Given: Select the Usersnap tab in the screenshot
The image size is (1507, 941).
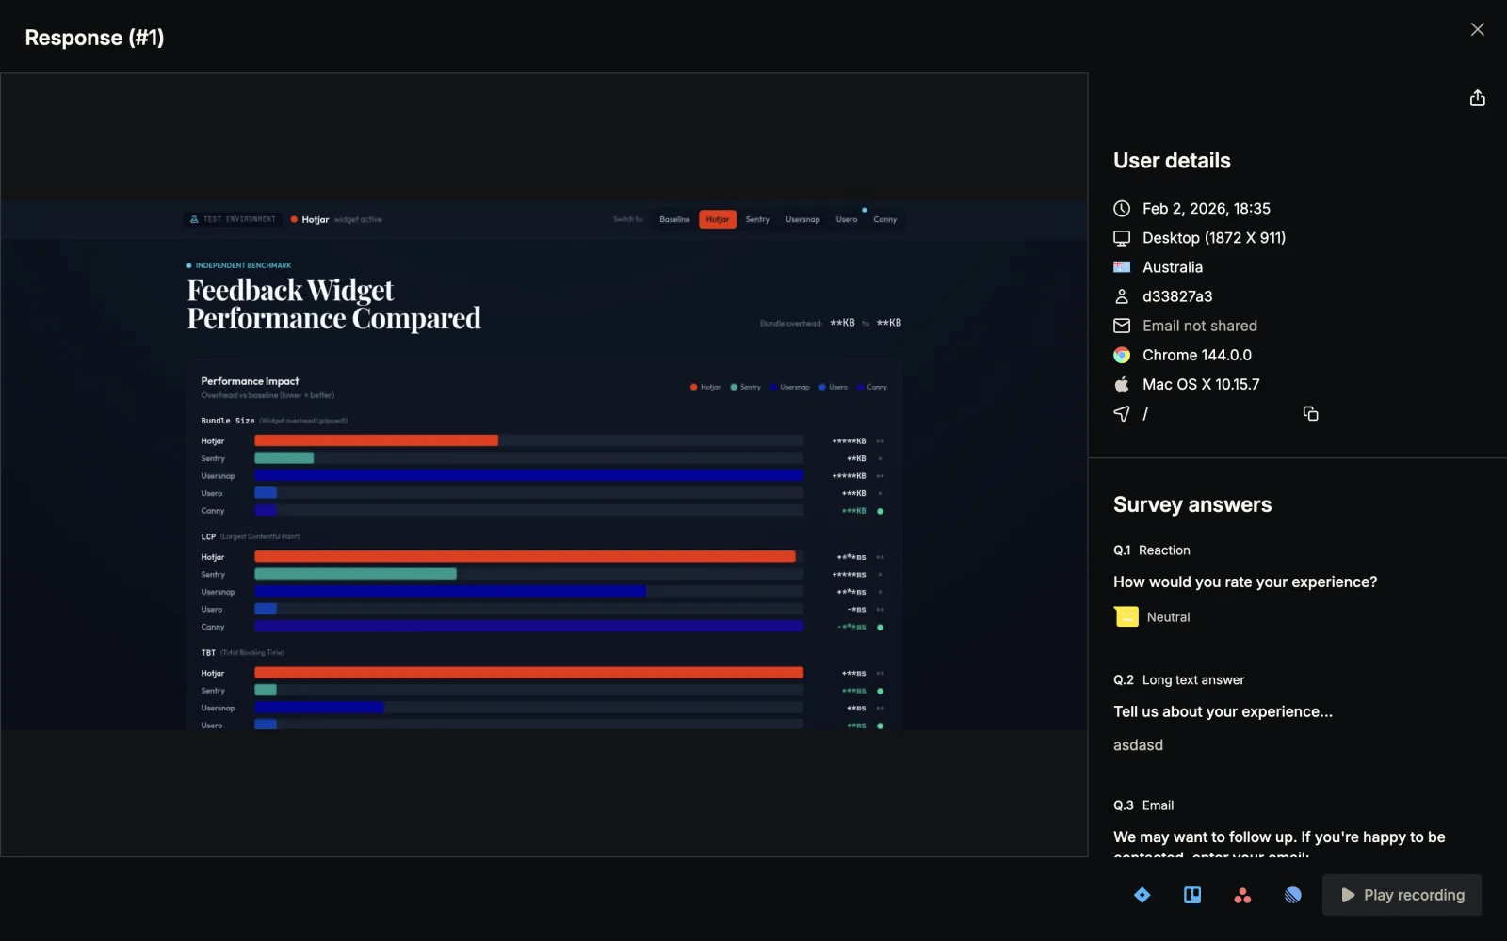Looking at the screenshot, I should 802,219.
